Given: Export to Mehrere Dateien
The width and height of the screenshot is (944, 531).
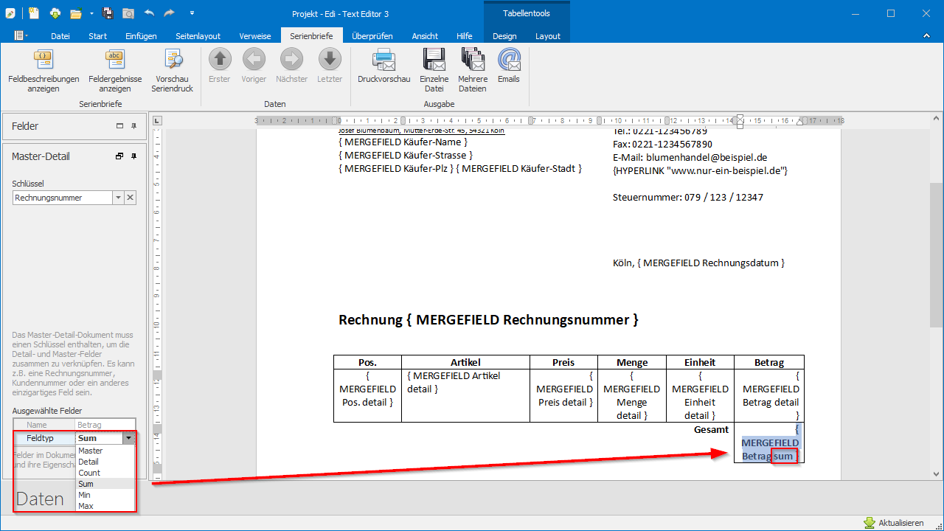Looking at the screenshot, I should [x=472, y=60].
